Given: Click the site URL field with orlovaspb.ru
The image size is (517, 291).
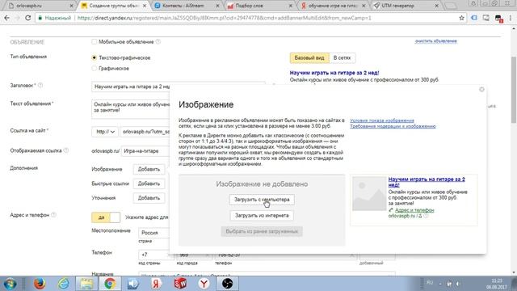Looking at the screenshot, I should tap(145, 132).
